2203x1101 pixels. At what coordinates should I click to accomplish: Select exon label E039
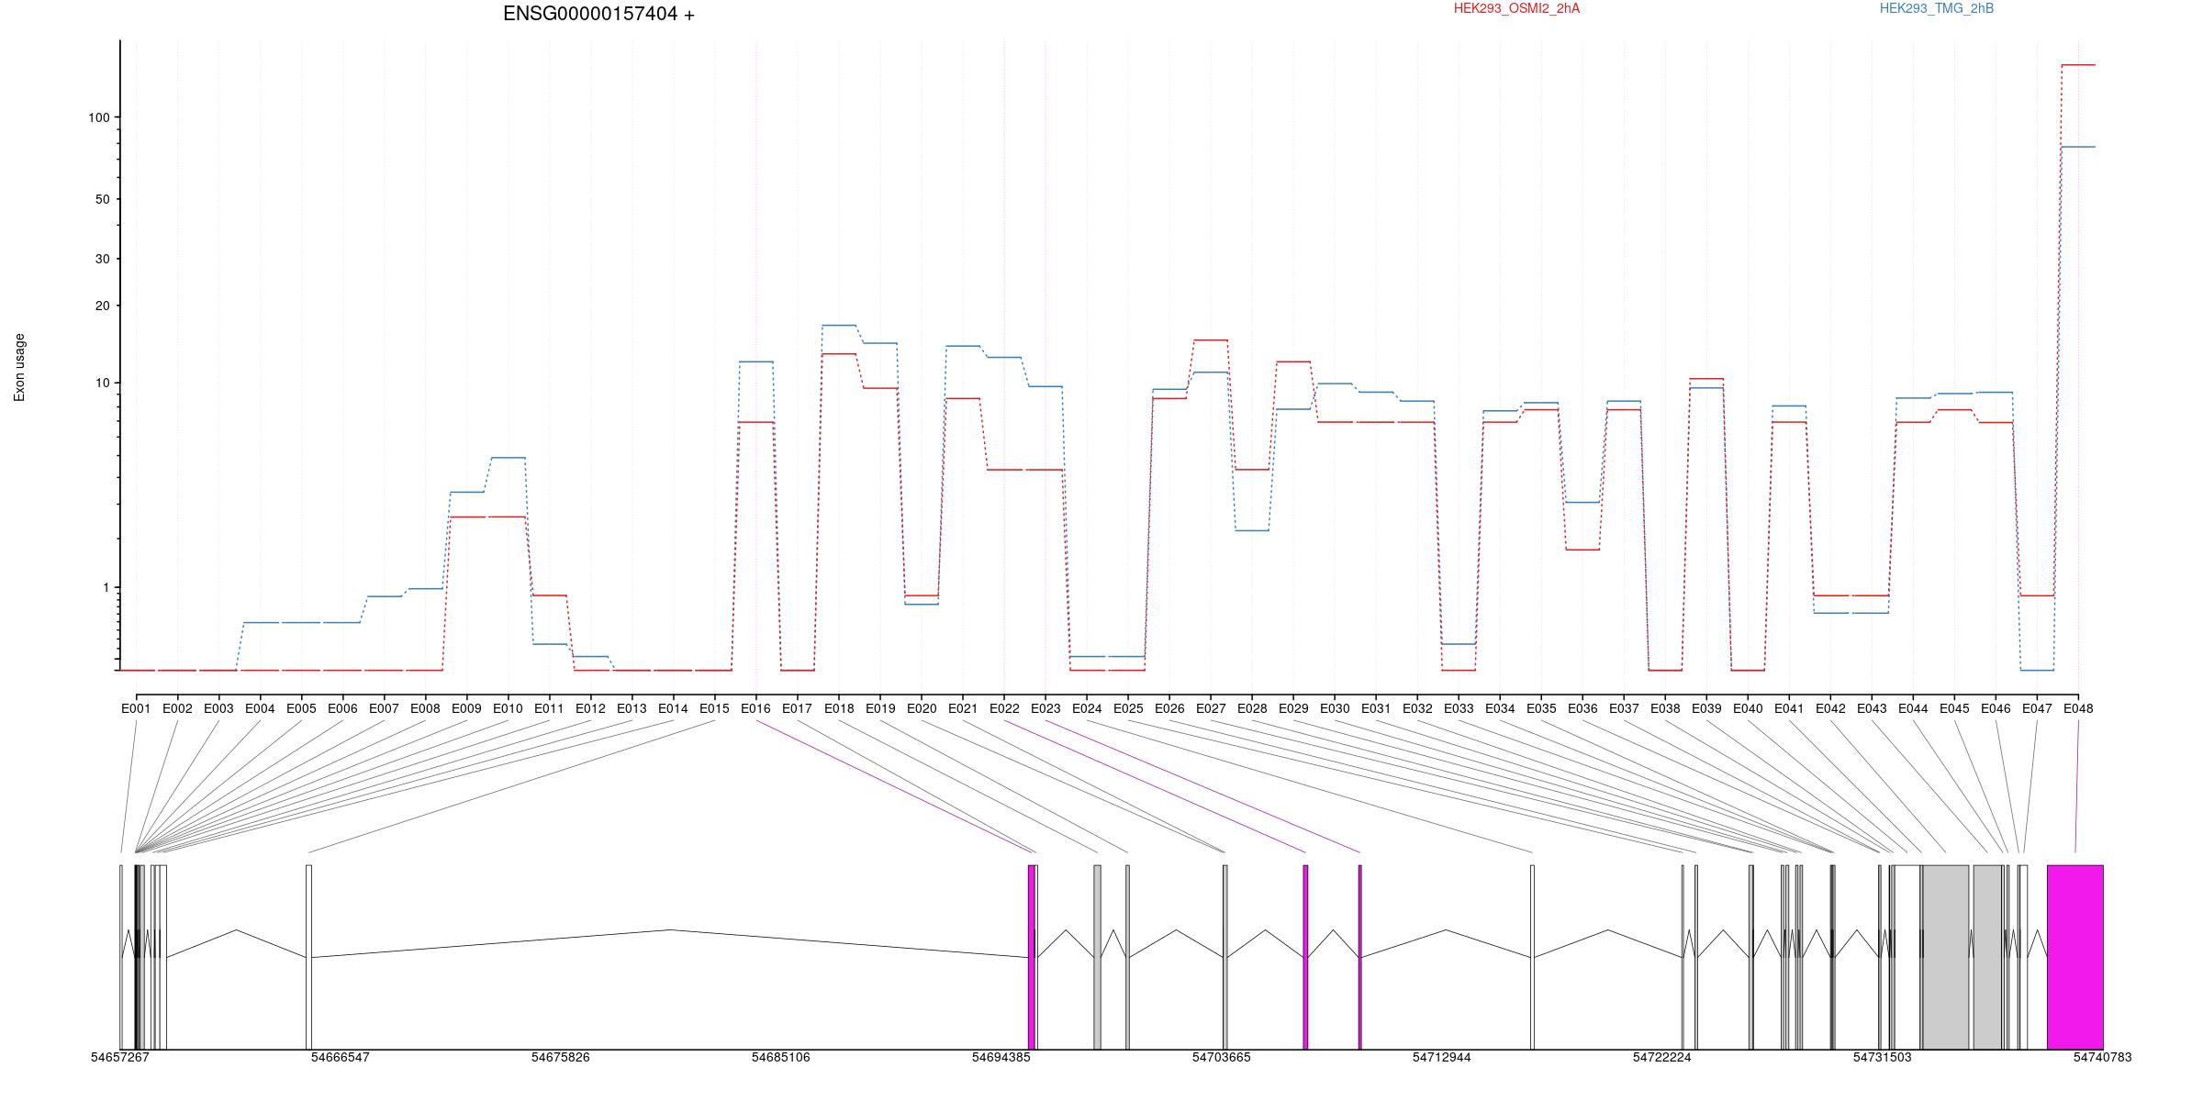[x=1706, y=708]
